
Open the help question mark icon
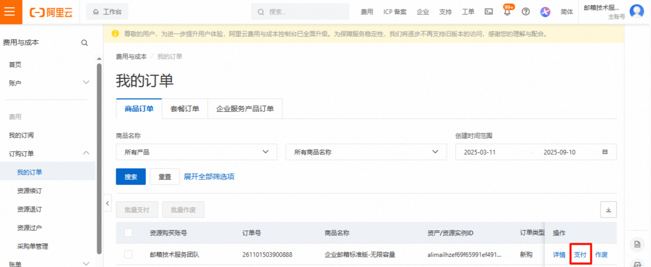point(526,12)
